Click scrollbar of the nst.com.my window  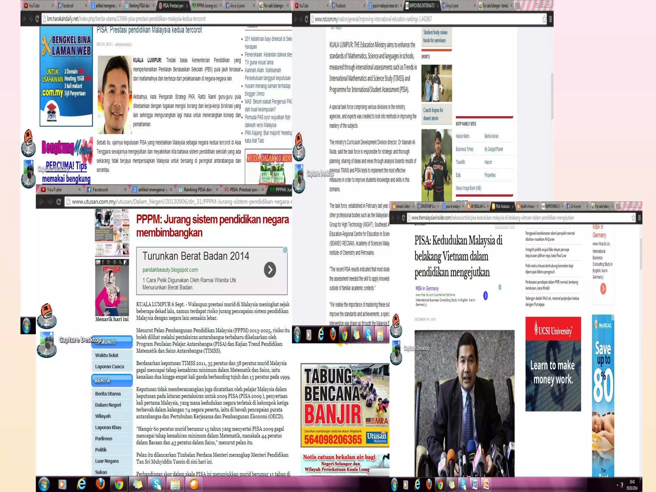552,96
